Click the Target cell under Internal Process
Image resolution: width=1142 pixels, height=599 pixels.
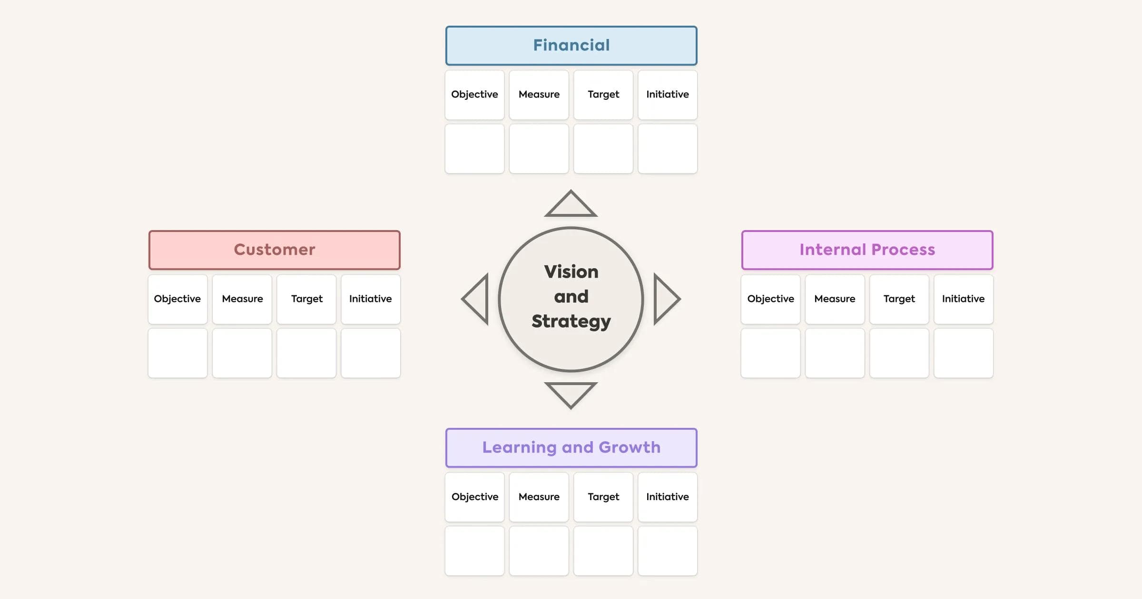[x=899, y=299]
